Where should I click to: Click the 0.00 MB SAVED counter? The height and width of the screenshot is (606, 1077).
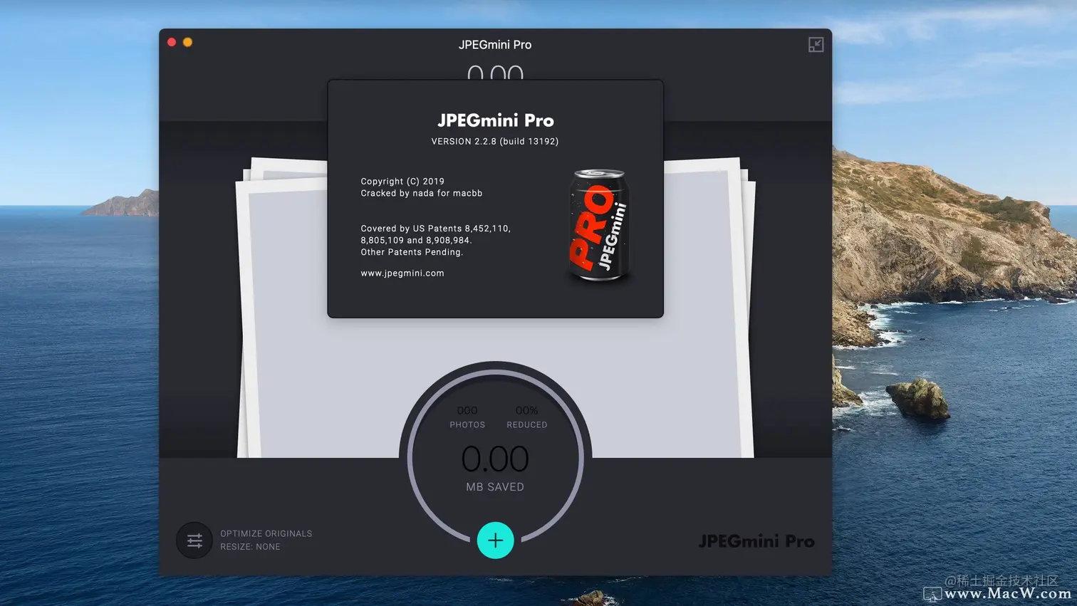(x=495, y=469)
